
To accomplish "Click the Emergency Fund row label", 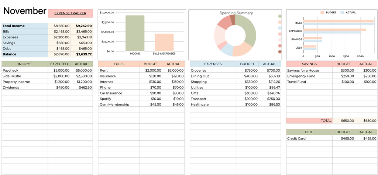I will (x=301, y=76).
